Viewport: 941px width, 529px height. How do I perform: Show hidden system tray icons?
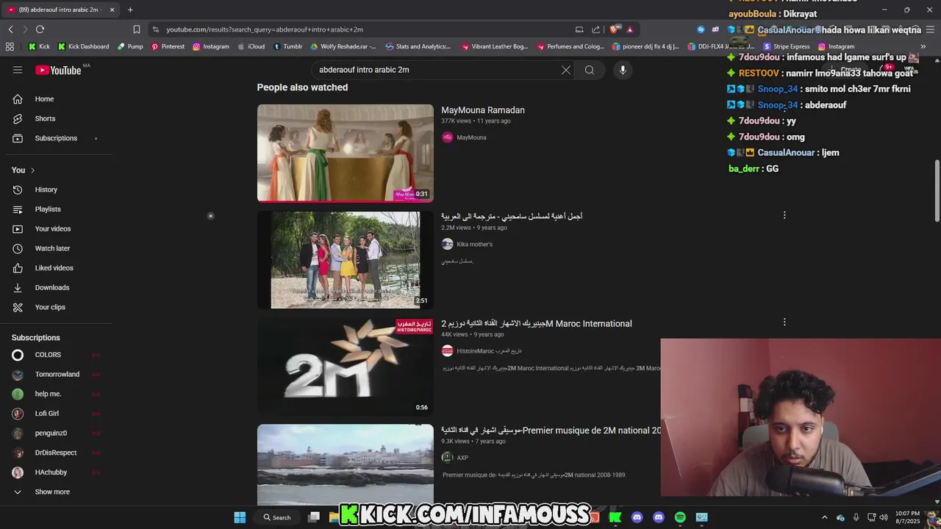pos(824,517)
